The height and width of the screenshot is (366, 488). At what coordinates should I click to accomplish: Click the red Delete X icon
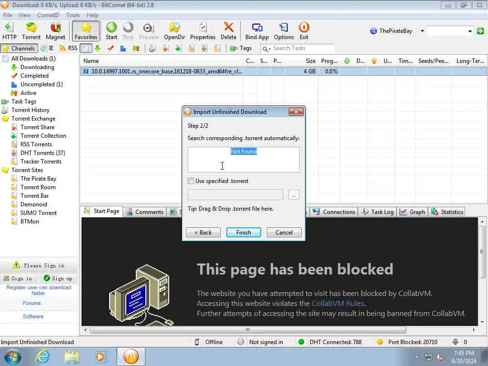[x=228, y=31]
